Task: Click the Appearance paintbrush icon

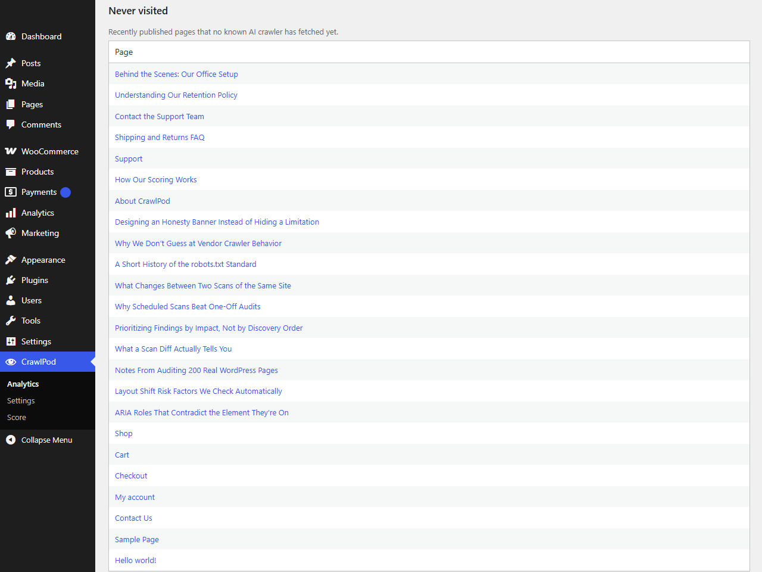Action: pyautogui.click(x=11, y=260)
